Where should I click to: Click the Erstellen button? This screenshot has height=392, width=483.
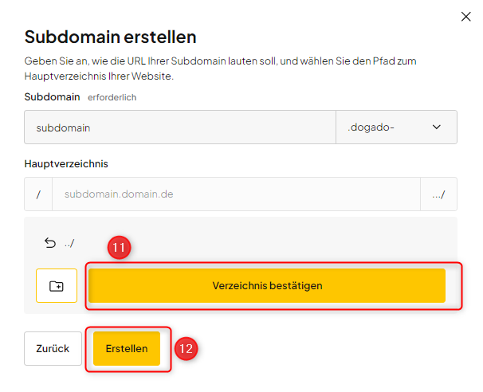coord(127,348)
